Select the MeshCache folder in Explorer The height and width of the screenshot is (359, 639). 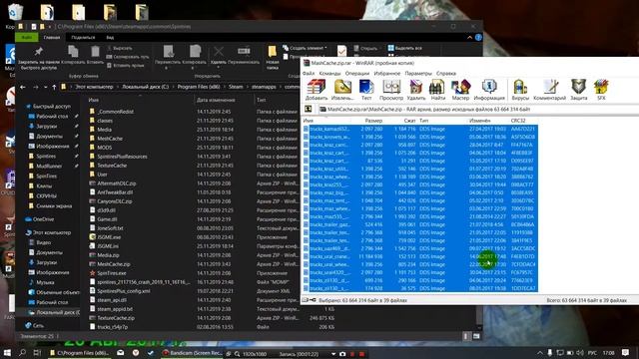[110, 139]
